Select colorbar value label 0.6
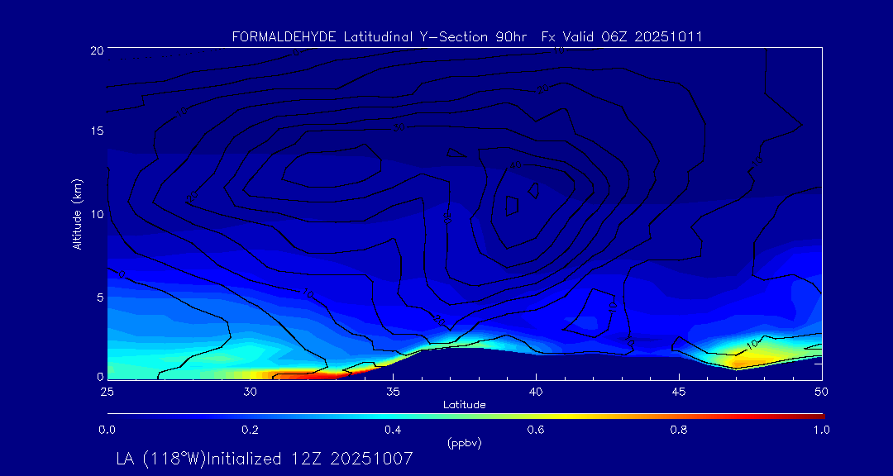The image size is (893, 476). tap(536, 430)
